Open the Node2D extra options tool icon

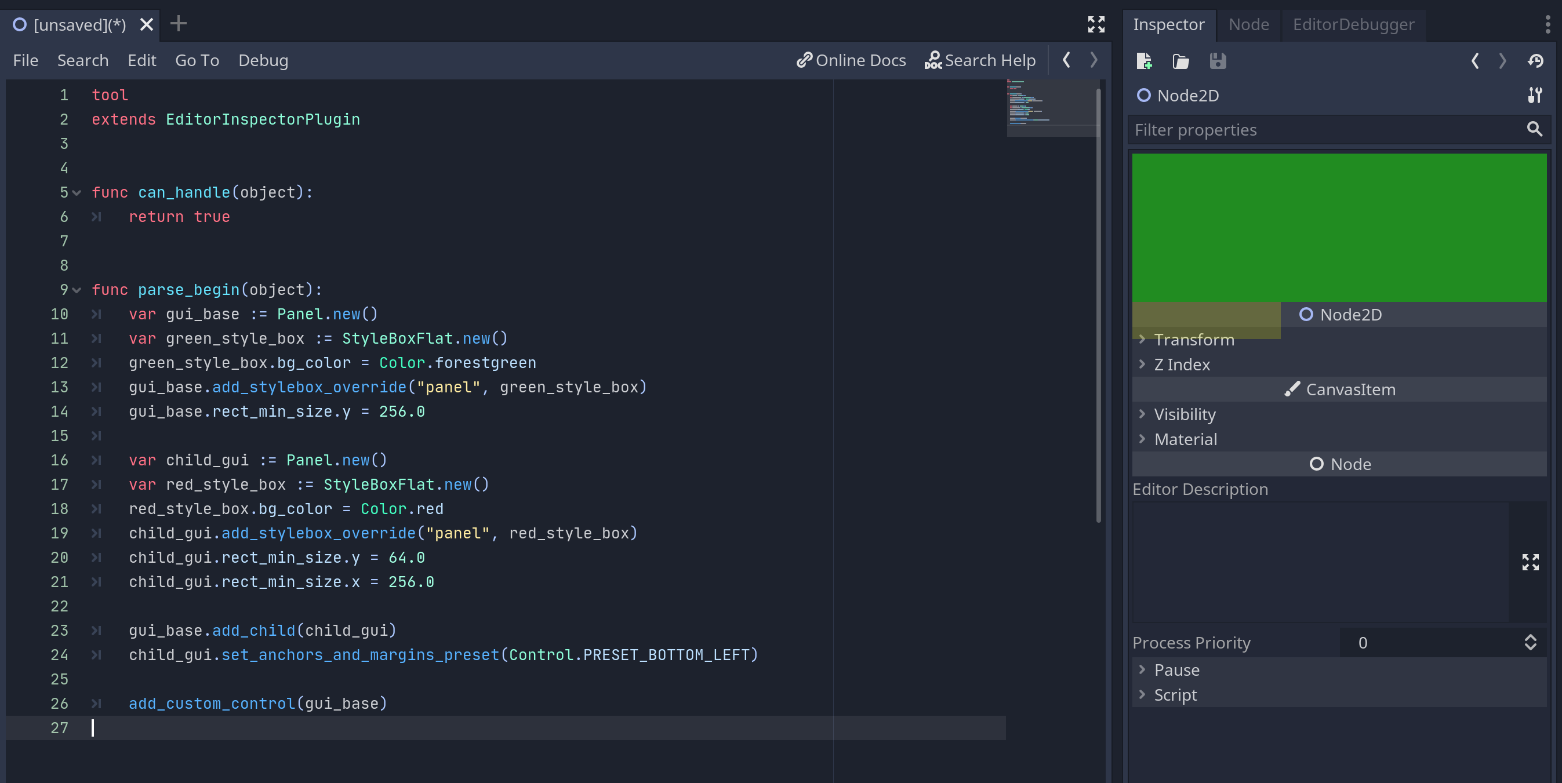(1536, 95)
